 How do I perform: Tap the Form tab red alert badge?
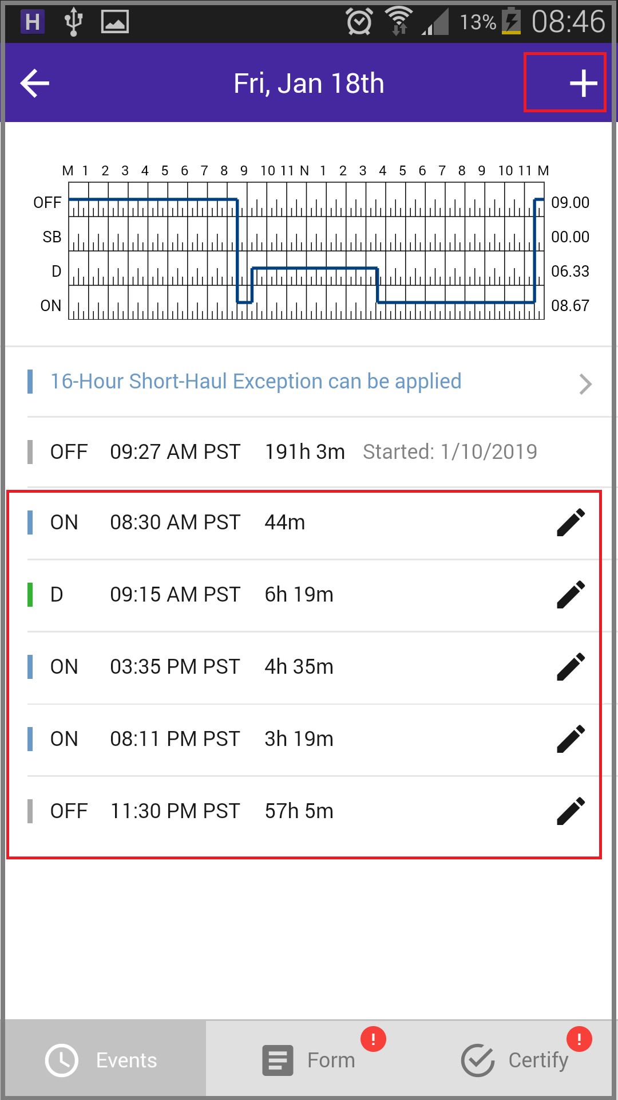coord(373,1039)
